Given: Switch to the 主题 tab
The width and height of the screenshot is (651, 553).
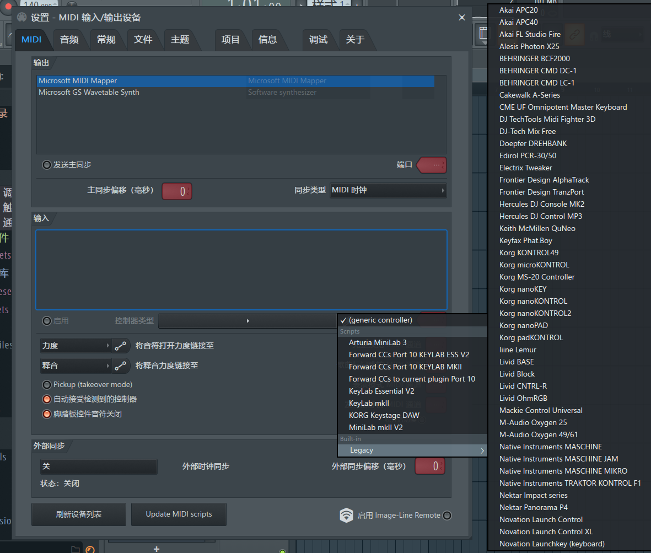Looking at the screenshot, I should (180, 40).
